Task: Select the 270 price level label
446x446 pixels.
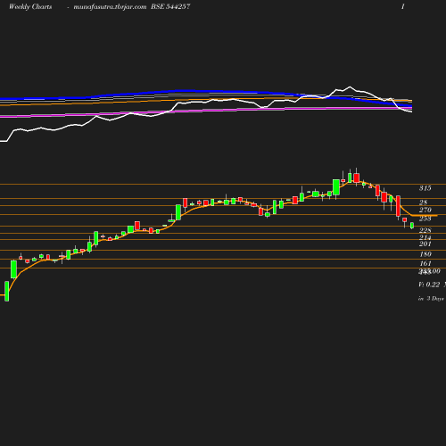Action: (425, 210)
